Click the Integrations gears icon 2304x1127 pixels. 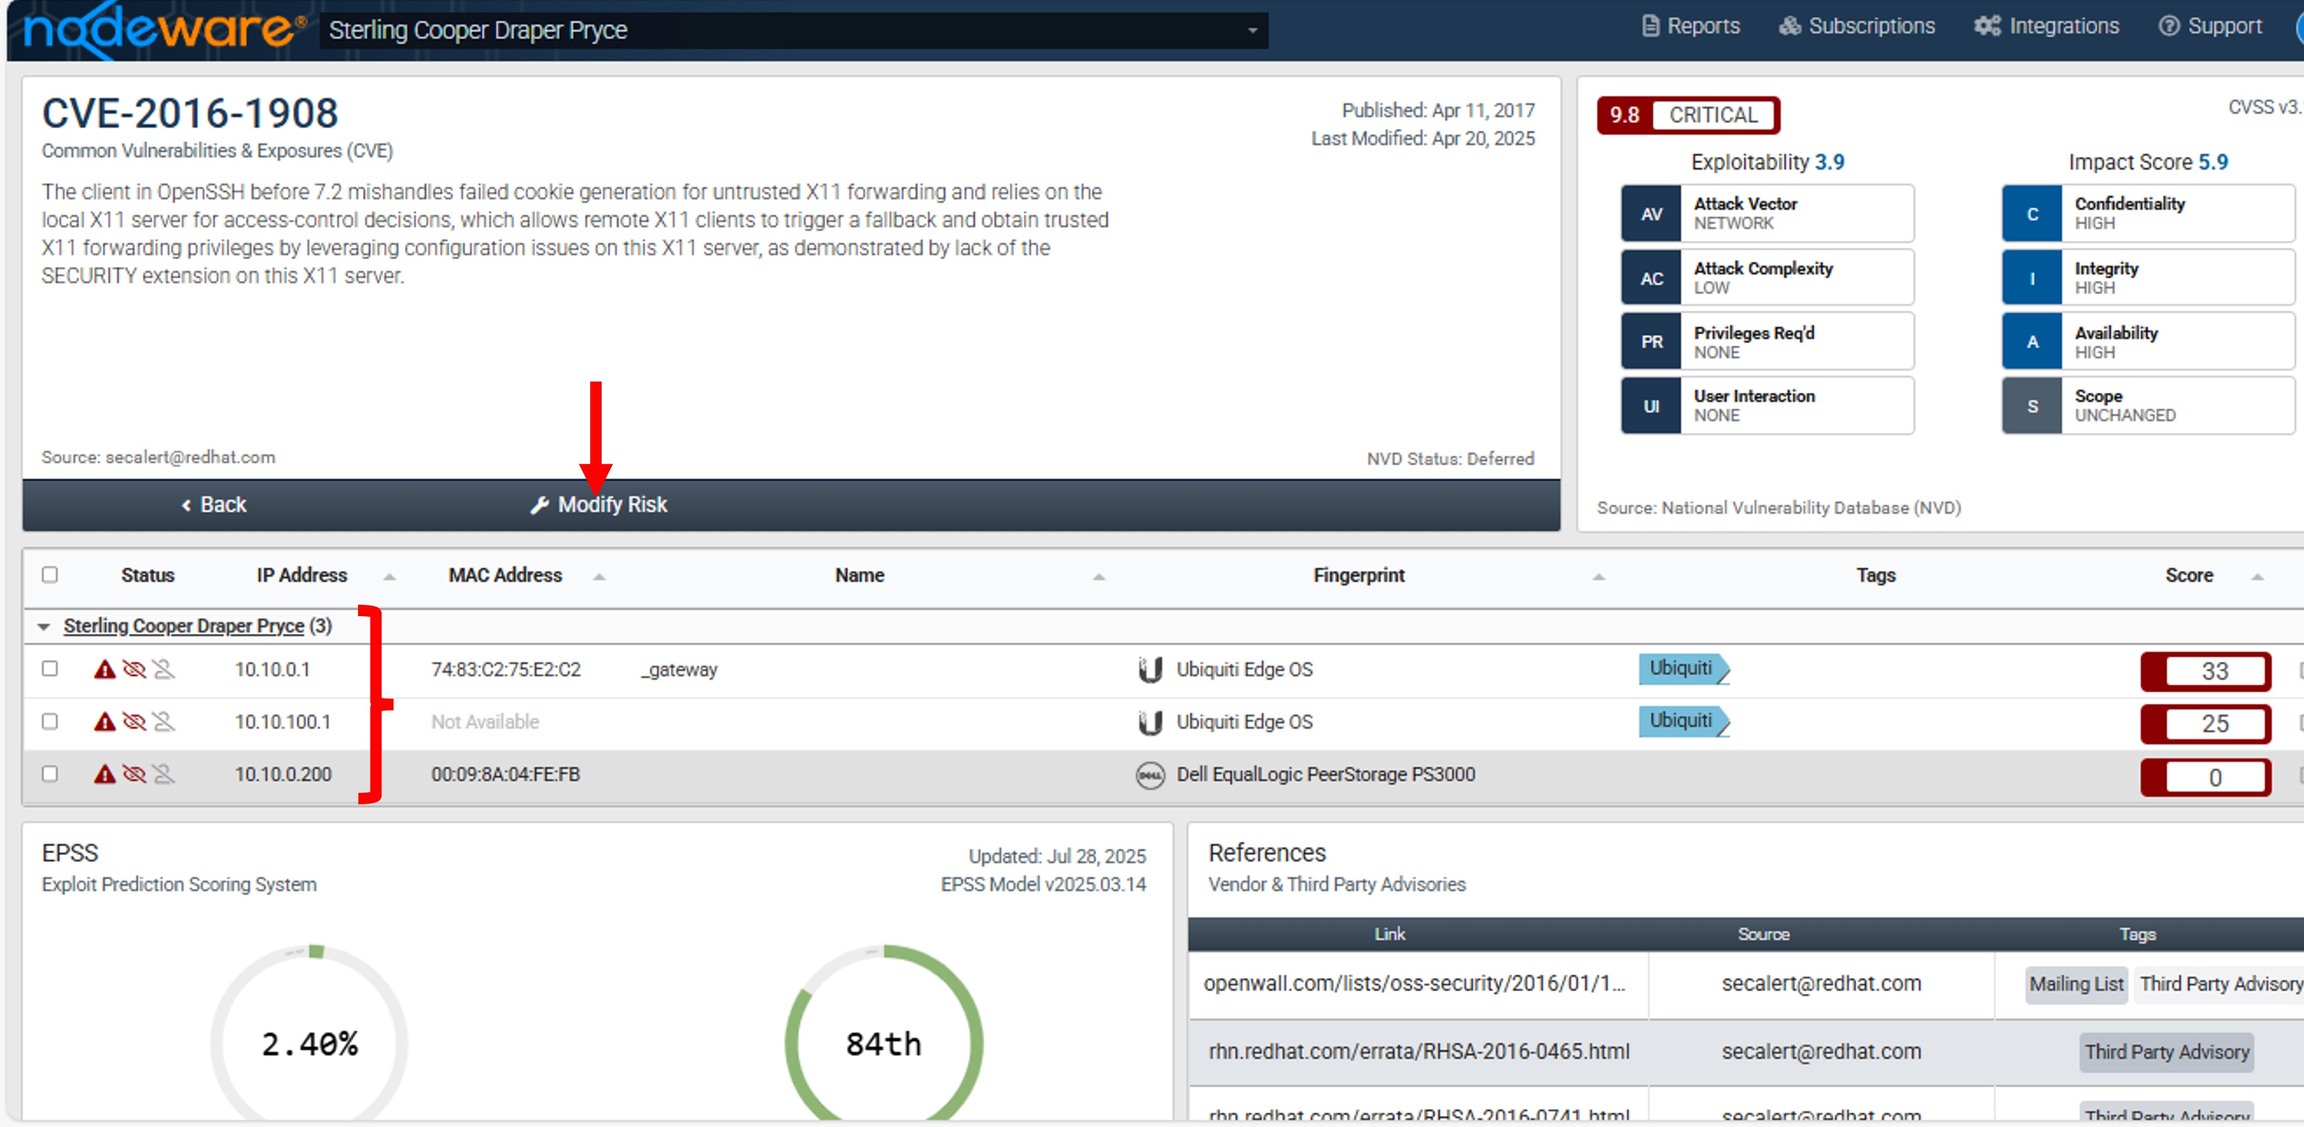point(1987,26)
